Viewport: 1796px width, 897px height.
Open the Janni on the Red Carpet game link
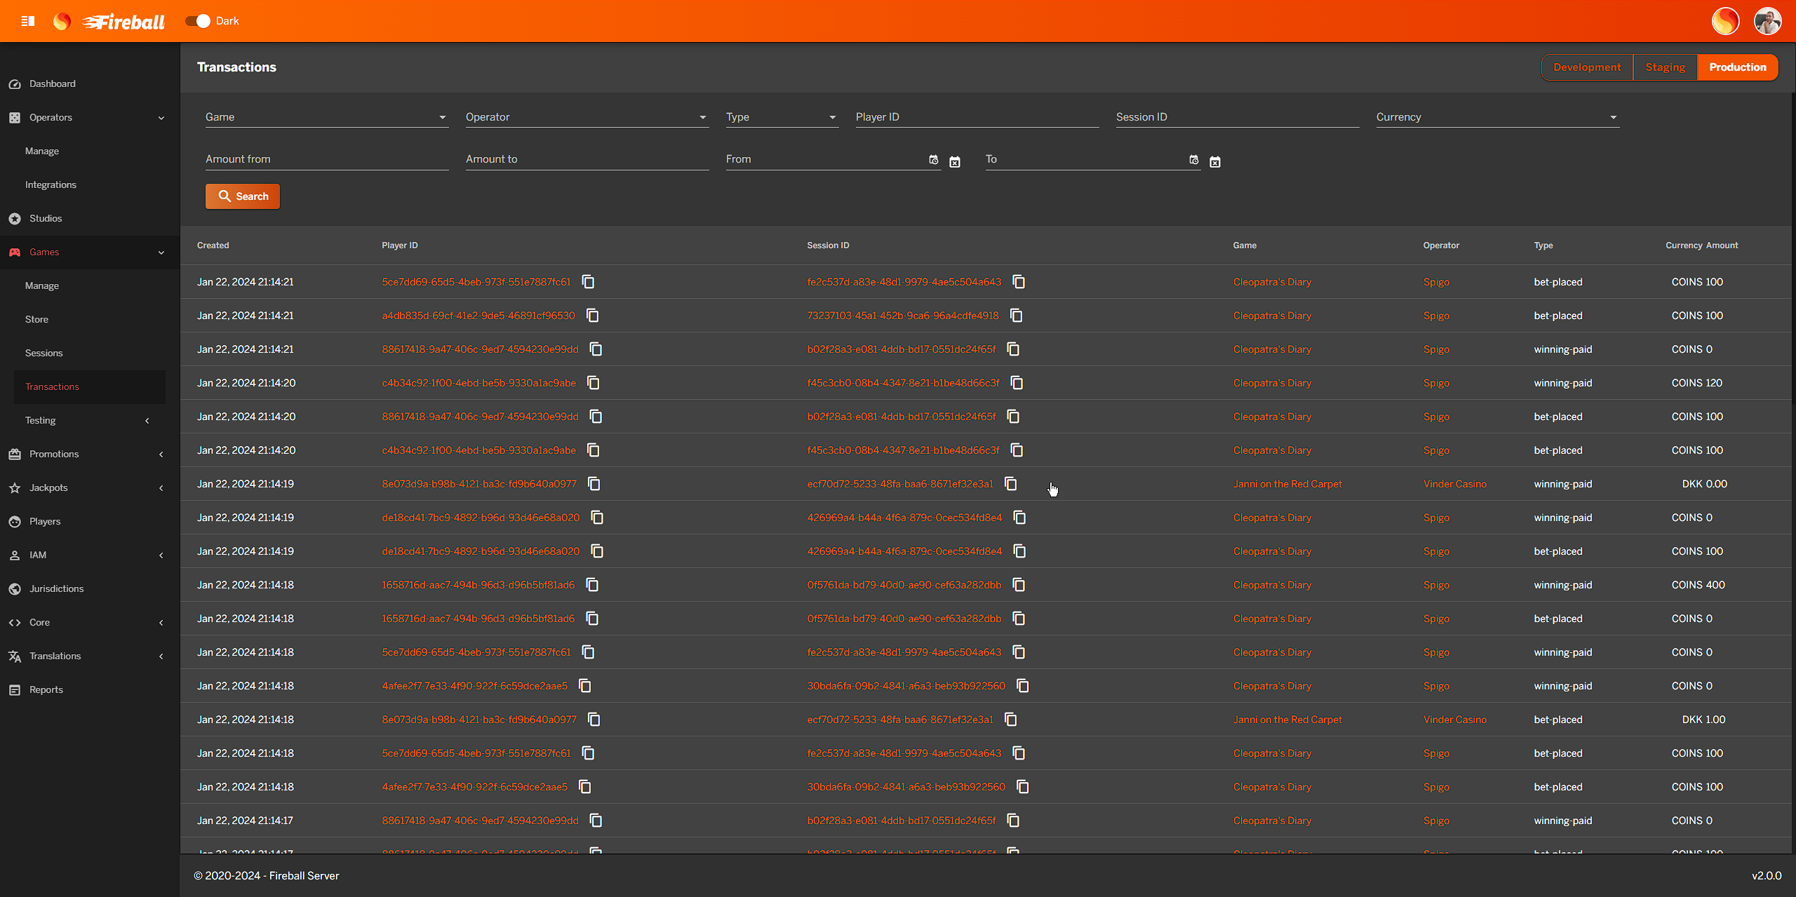[1287, 484]
